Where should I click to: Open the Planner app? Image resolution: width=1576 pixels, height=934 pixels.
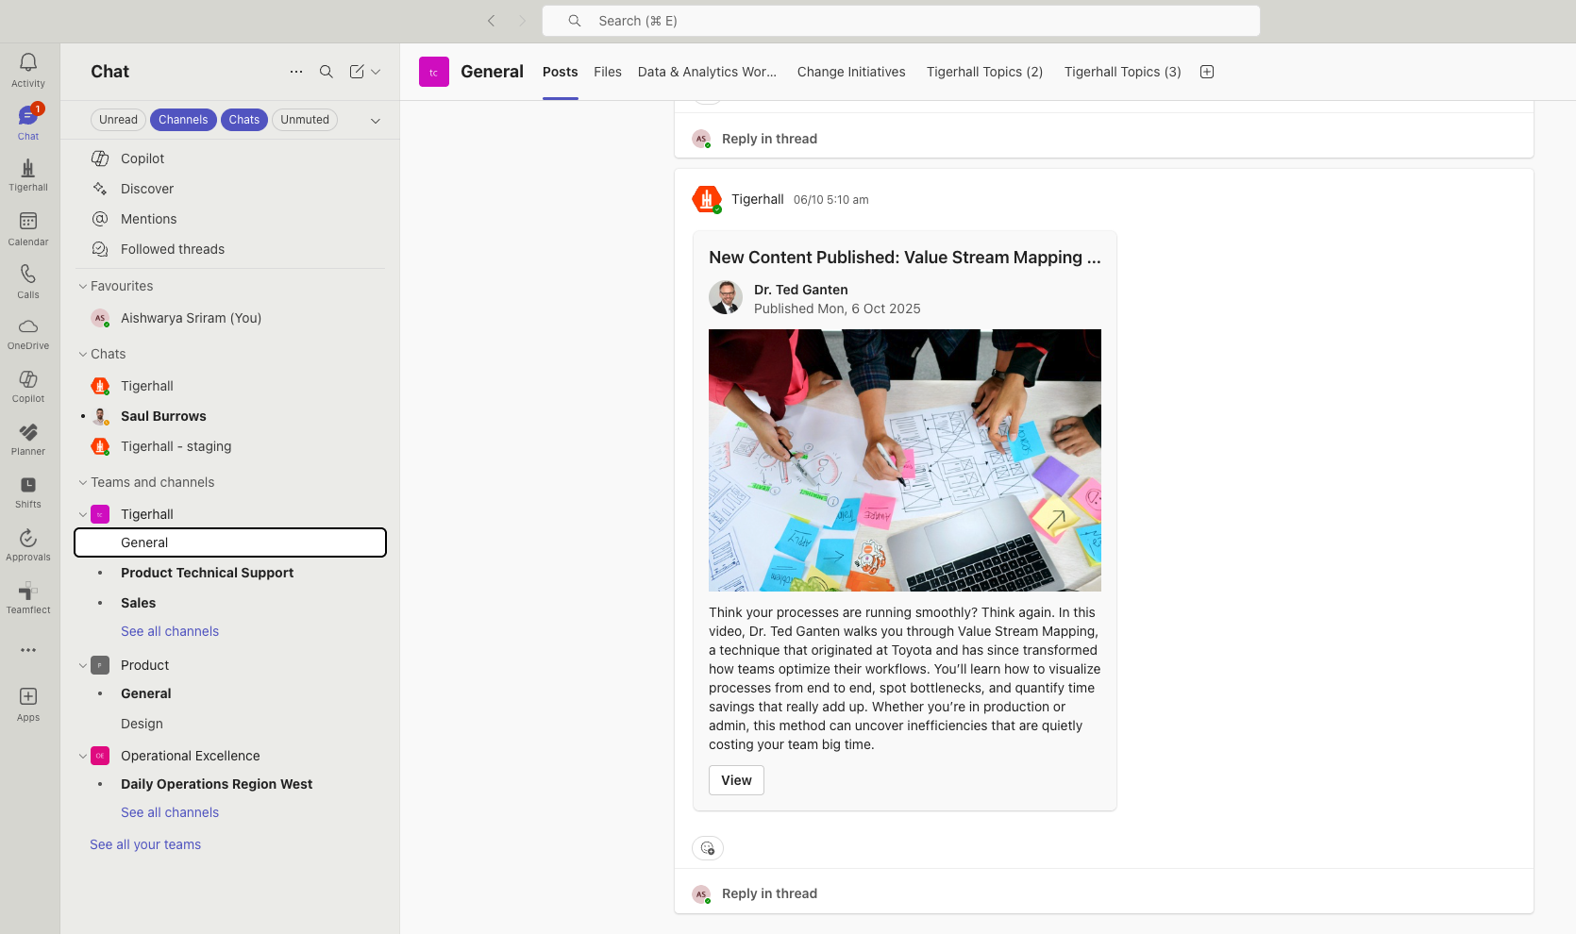(28, 440)
